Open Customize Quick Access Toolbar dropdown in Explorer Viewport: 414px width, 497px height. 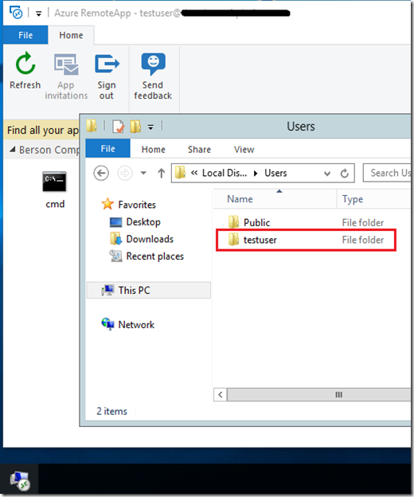(x=150, y=127)
